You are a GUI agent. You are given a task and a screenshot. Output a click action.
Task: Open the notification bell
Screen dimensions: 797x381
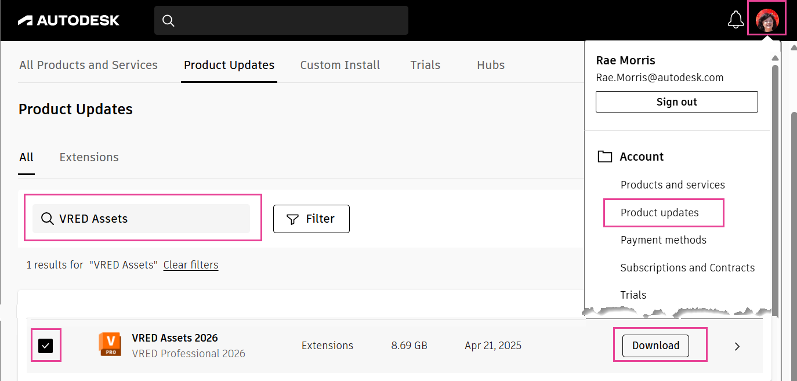click(736, 19)
